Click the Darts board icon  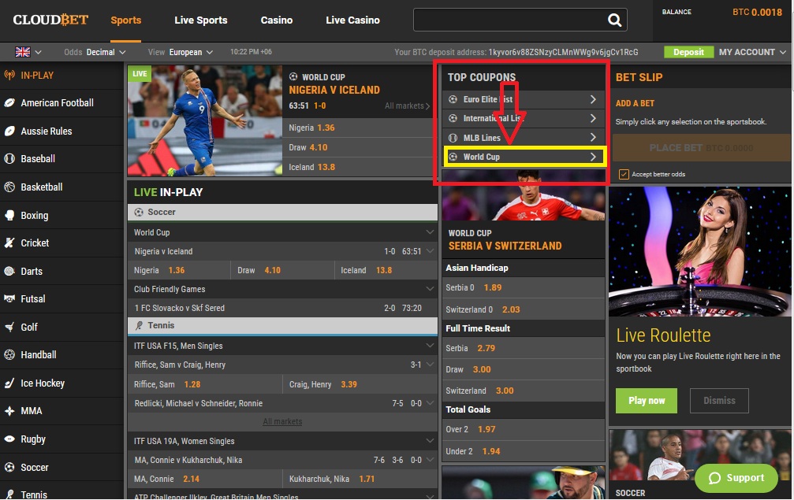coord(9,271)
